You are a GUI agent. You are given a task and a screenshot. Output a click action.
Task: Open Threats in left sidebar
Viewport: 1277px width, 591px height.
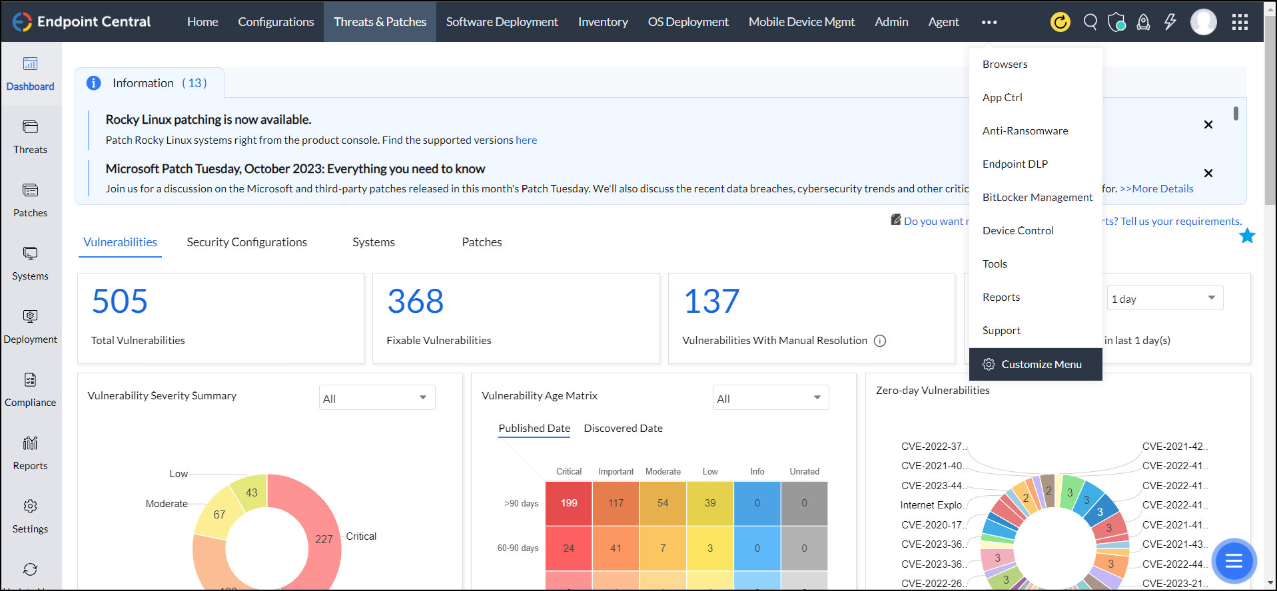click(x=30, y=136)
